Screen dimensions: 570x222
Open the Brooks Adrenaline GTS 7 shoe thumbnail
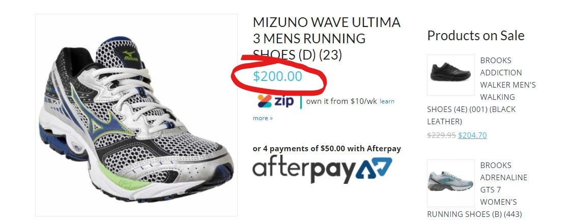(450, 183)
